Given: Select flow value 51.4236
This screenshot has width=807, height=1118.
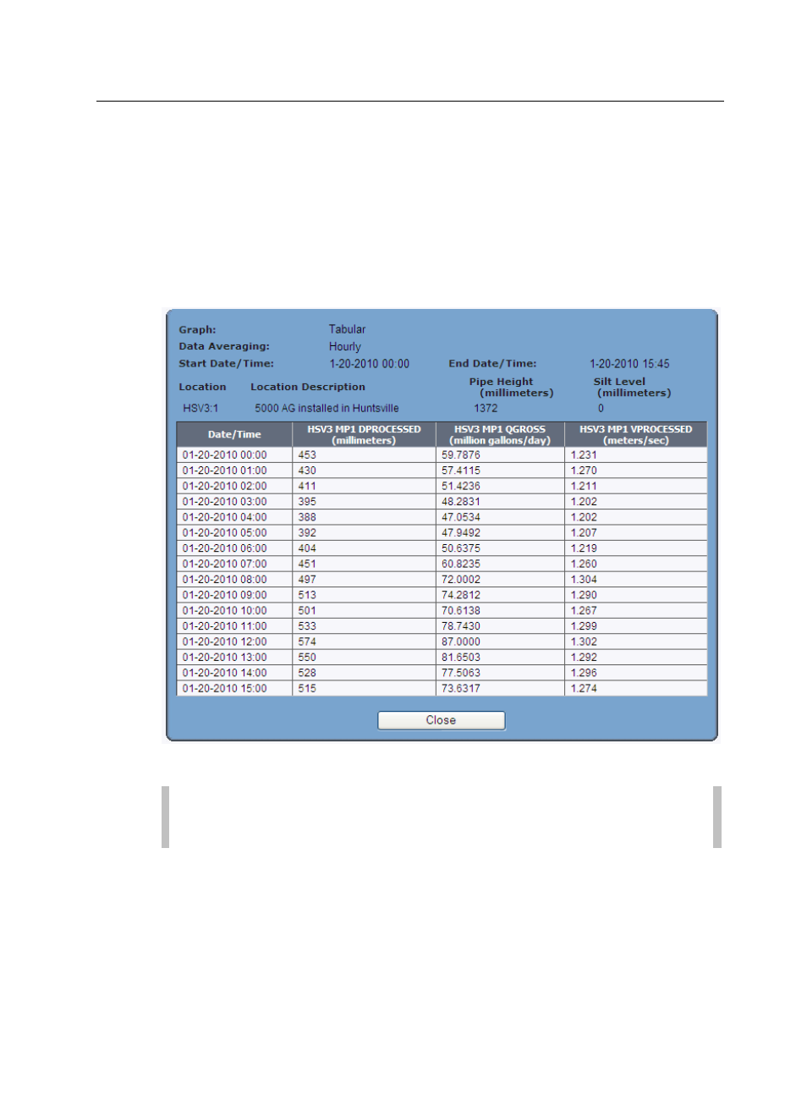Looking at the screenshot, I should point(461,487).
